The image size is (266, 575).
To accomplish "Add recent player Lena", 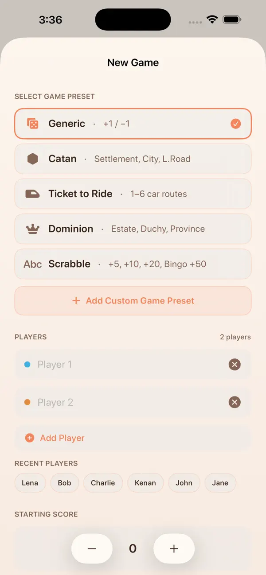I will [30, 483].
